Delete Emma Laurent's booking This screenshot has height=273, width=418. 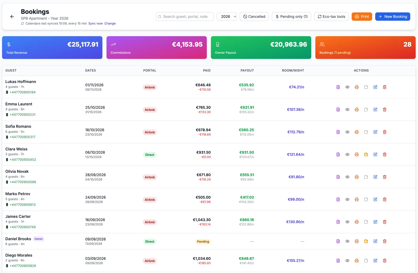385,110
